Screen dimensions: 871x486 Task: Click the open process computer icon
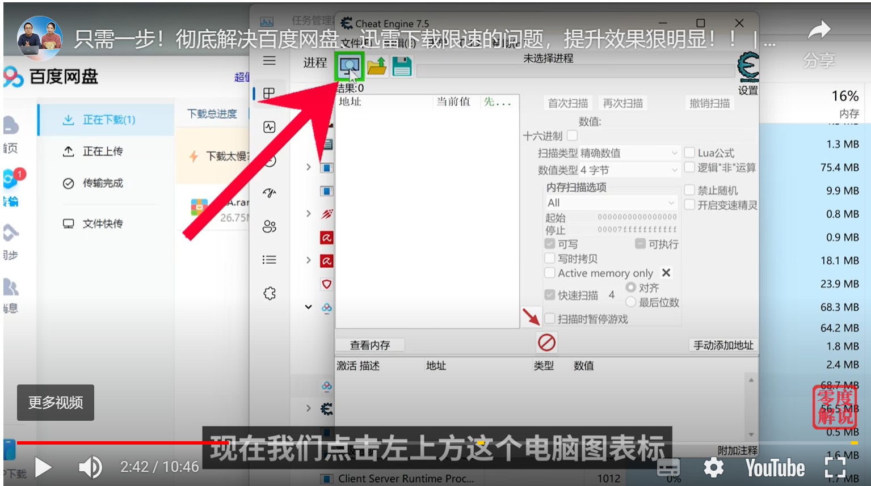click(x=349, y=67)
